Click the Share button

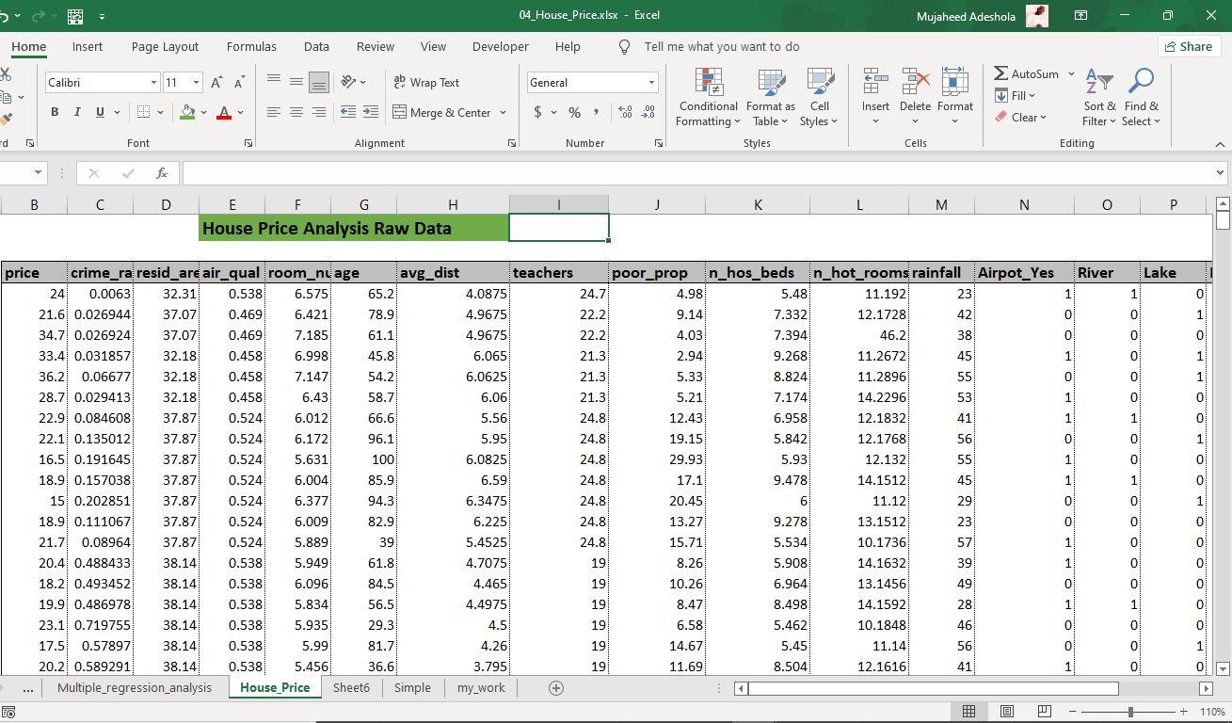pos(1189,46)
